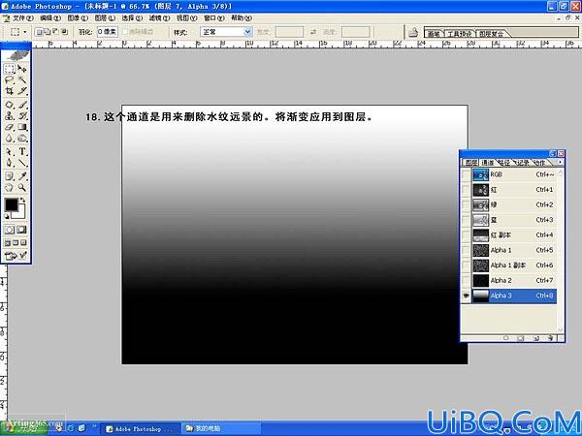Open the marquee tool preset picker arrow
This screenshot has width=582, height=436.
tap(25, 32)
